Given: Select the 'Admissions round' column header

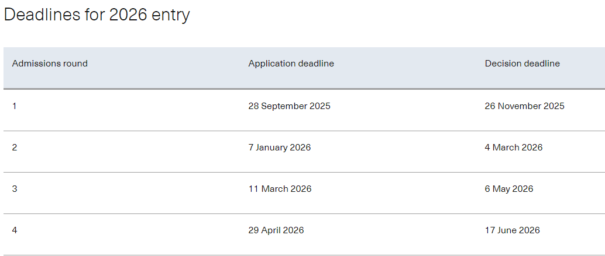Looking at the screenshot, I should click(50, 64).
